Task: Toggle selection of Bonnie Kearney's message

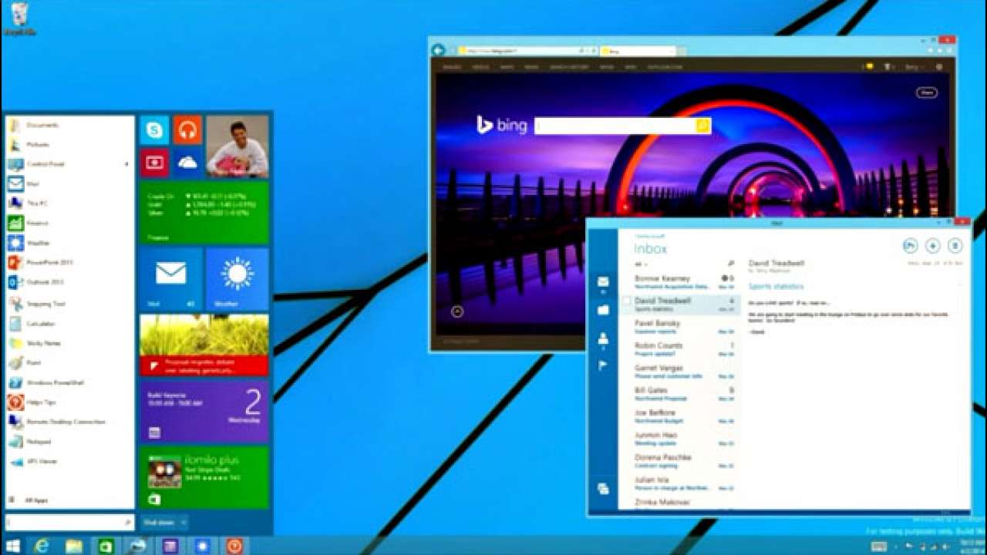Action: pos(626,280)
